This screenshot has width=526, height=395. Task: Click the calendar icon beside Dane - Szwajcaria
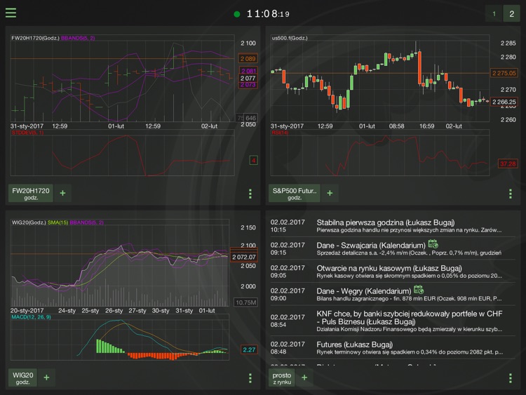coord(433,244)
